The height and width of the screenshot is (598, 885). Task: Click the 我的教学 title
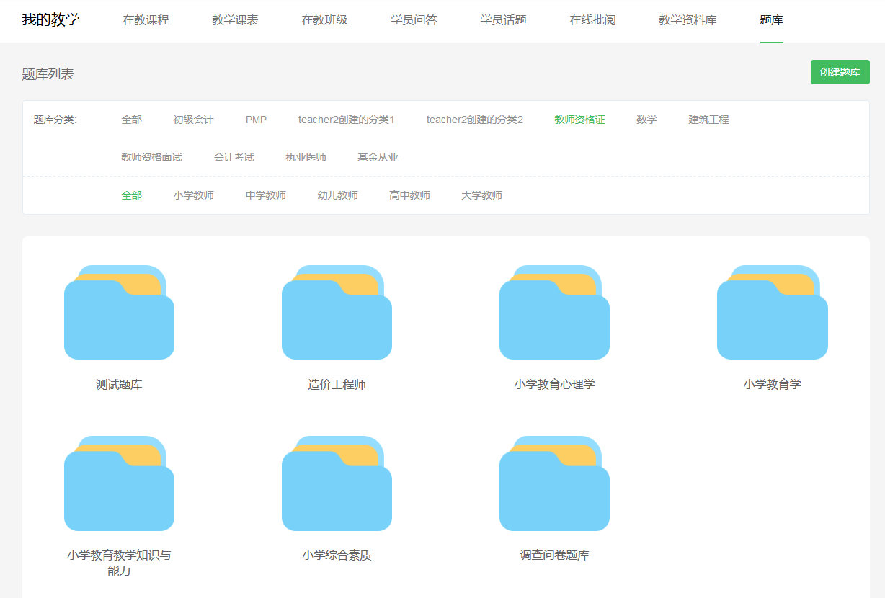point(50,20)
